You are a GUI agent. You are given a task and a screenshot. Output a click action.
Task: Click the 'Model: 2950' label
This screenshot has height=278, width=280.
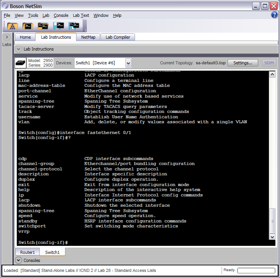[x=41, y=61]
